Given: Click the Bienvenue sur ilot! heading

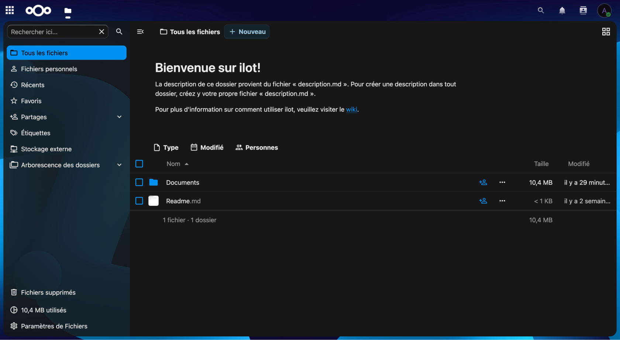Looking at the screenshot, I should (x=208, y=68).
